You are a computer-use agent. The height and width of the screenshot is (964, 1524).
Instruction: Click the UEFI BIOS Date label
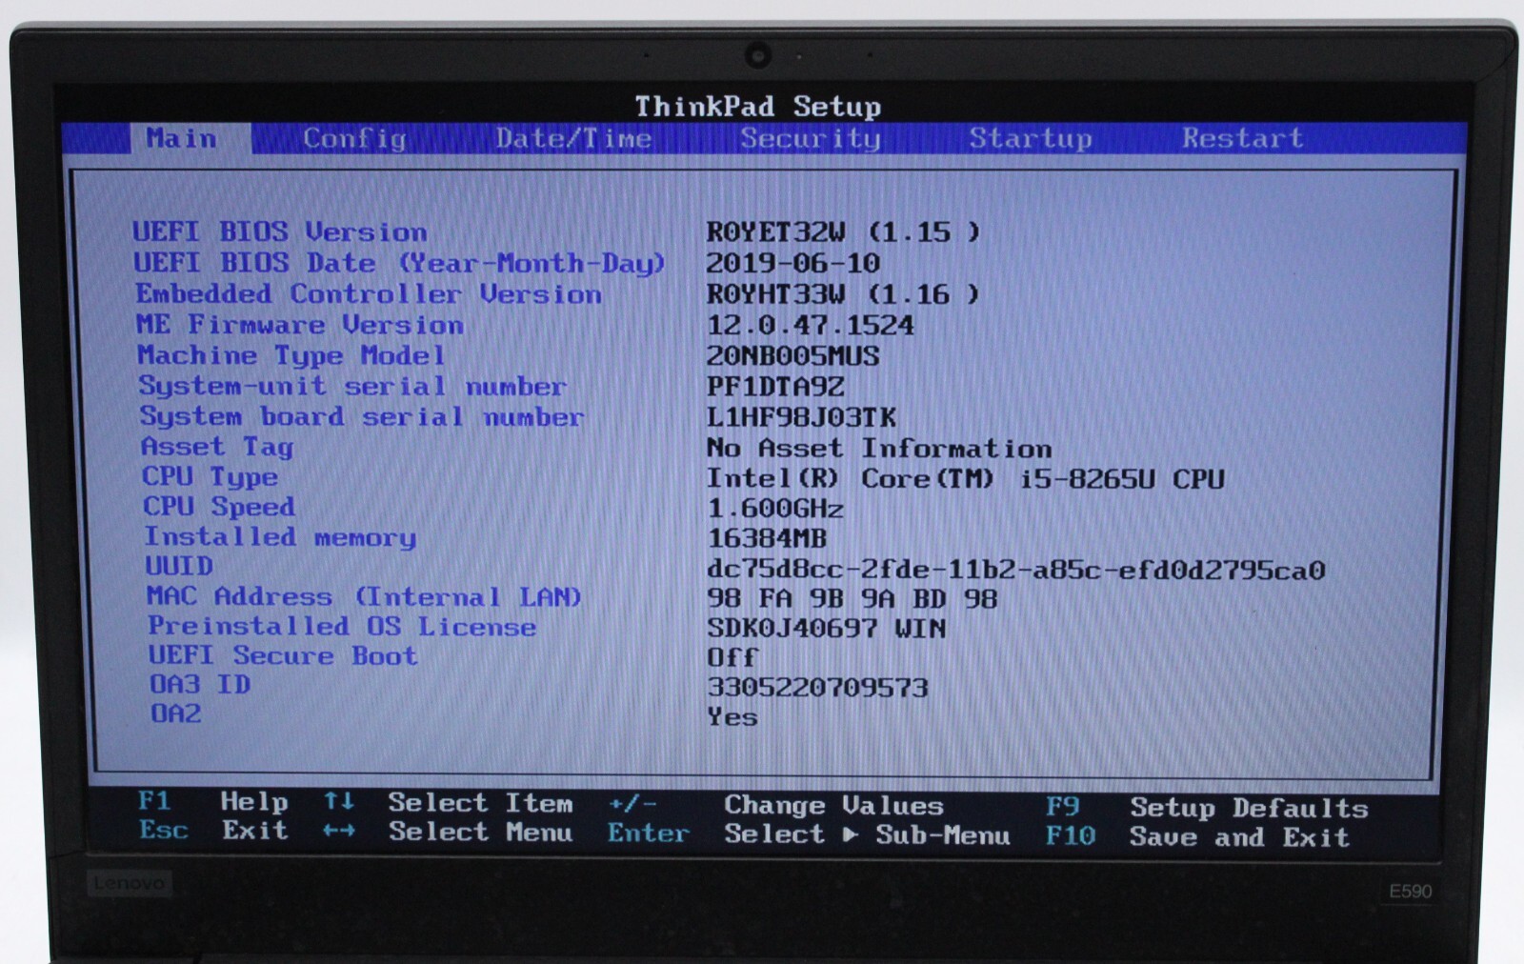399,263
